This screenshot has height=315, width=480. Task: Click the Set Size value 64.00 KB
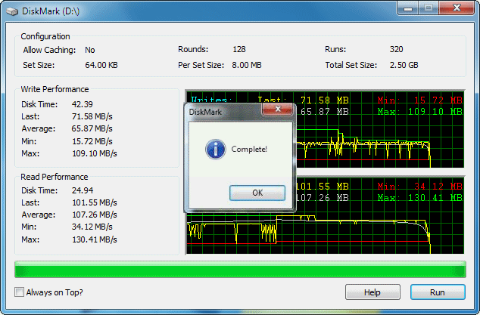coord(101,65)
